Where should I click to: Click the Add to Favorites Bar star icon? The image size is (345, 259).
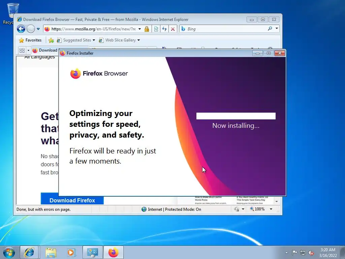[x=51, y=40]
